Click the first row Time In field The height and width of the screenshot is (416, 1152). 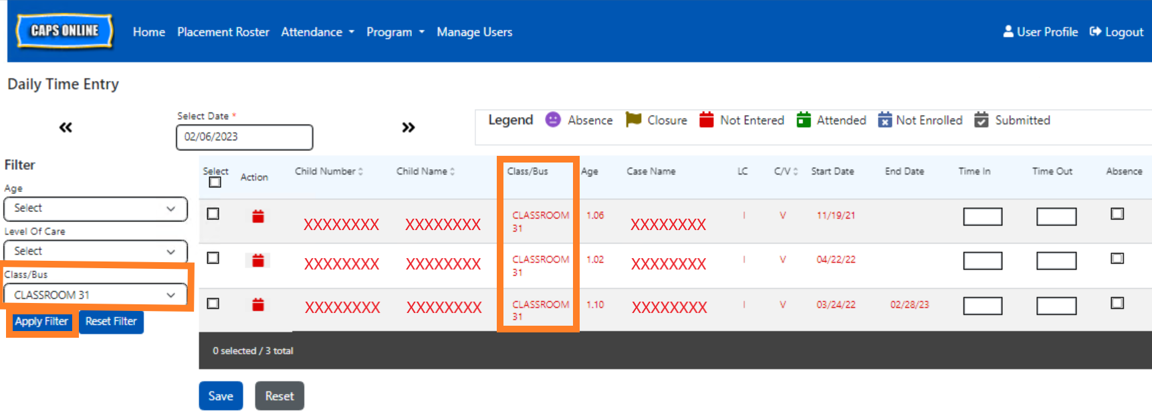[x=982, y=217]
